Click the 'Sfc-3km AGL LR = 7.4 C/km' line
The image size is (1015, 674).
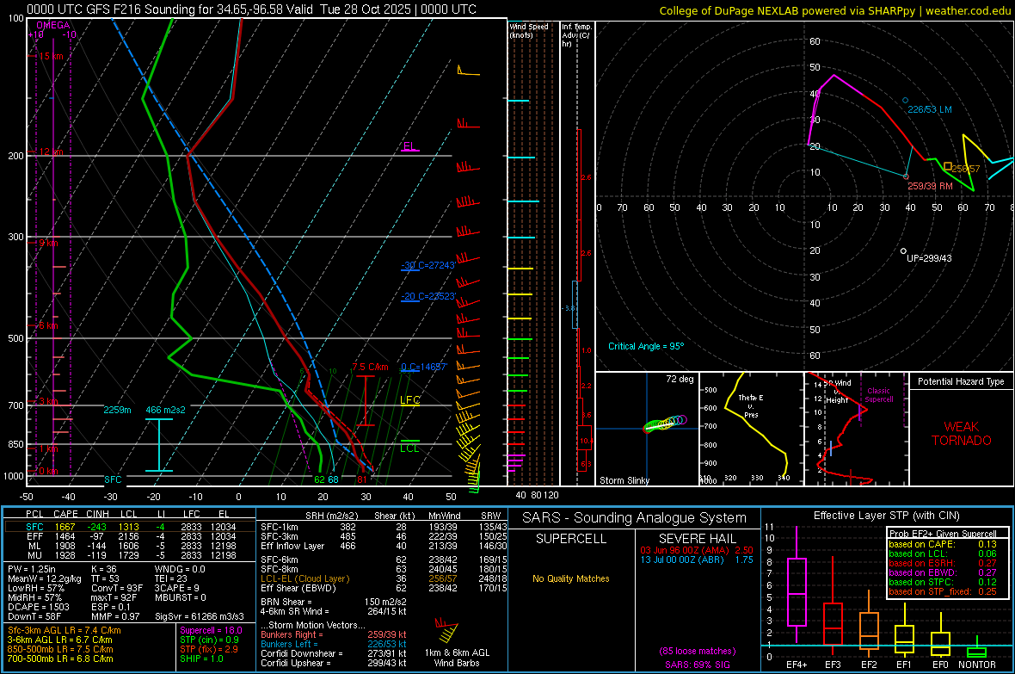65,630
